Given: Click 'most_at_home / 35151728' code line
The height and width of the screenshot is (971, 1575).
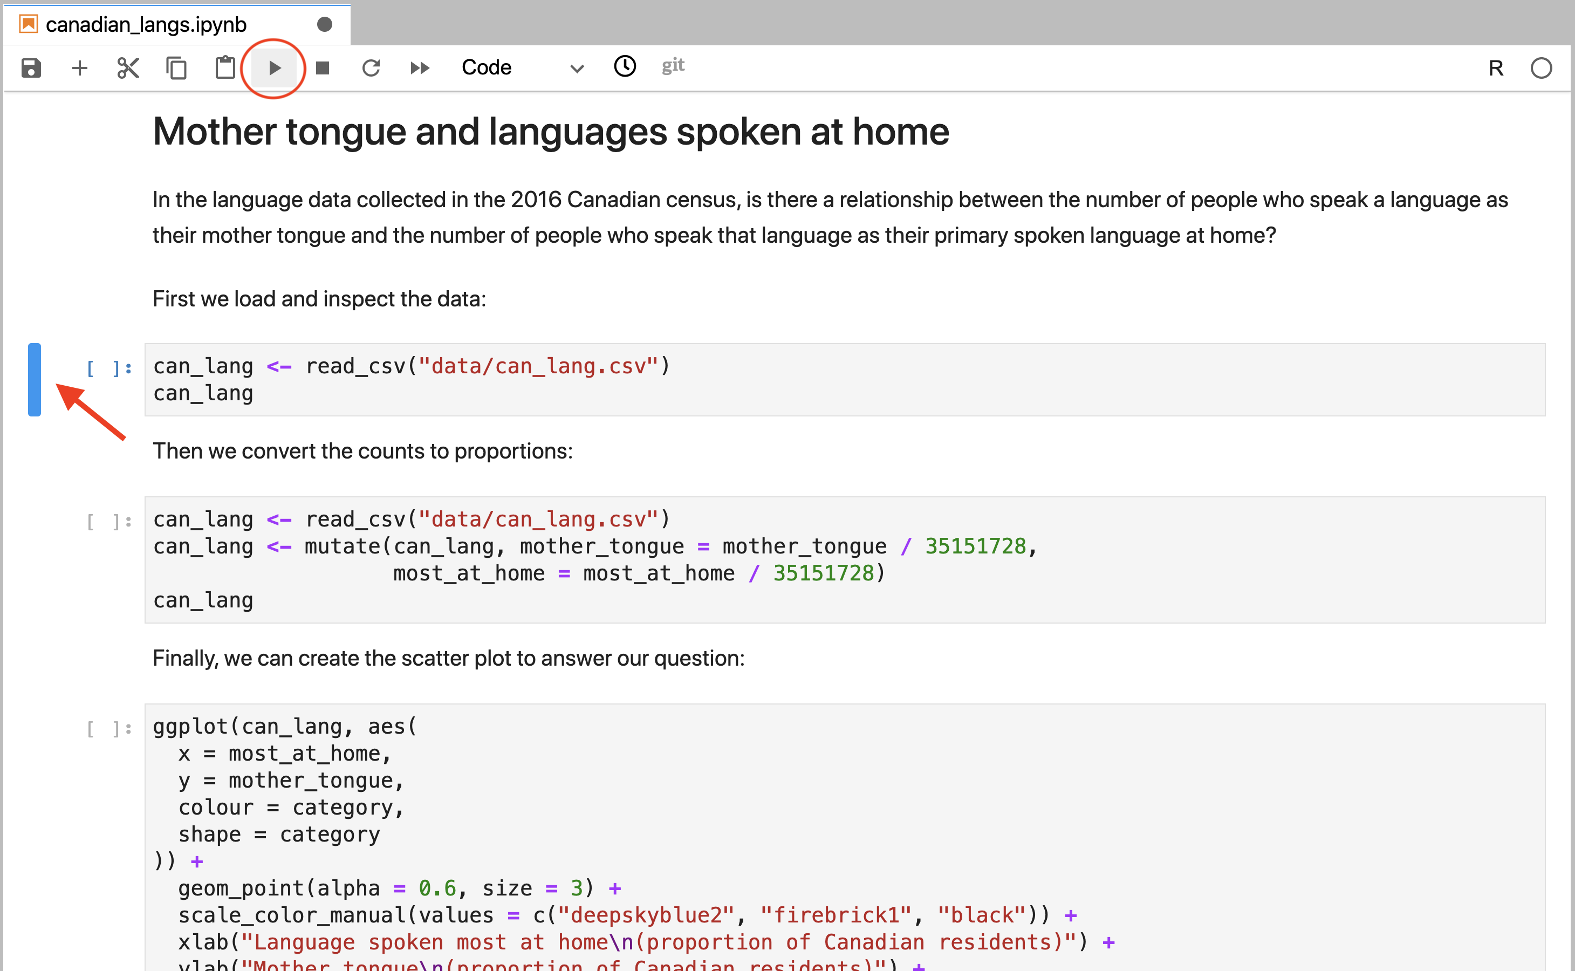Looking at the screenshot, I should (639, 573).
